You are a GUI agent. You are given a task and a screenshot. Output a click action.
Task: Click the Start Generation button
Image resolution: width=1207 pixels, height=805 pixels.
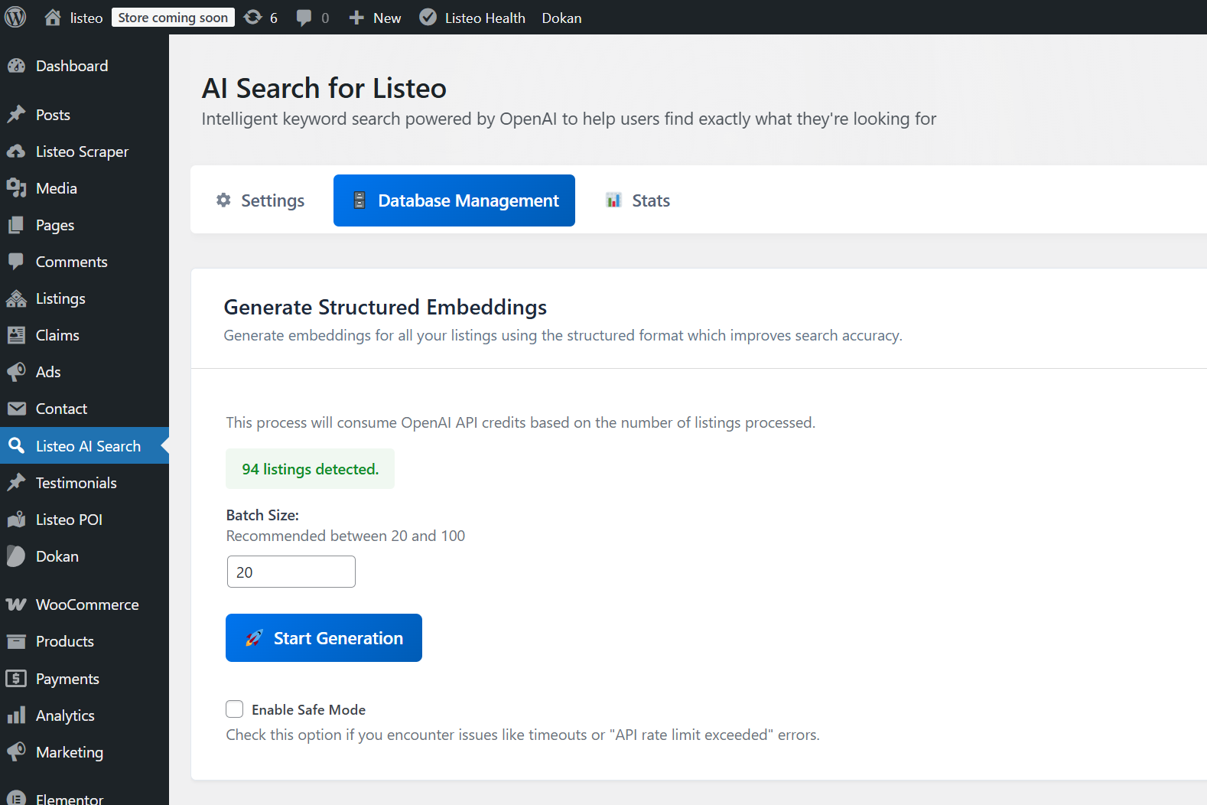click(x=324, y=638)
